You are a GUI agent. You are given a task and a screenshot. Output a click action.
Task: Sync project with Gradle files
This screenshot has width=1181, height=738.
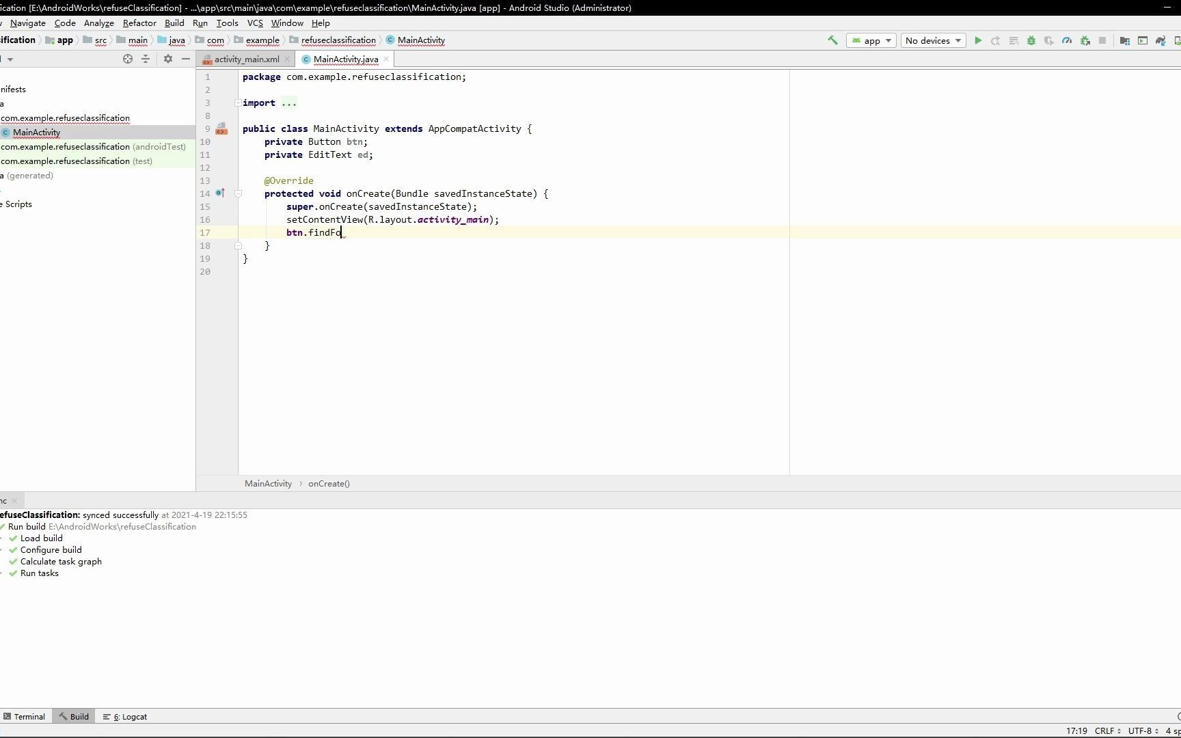click(1161, 40)
